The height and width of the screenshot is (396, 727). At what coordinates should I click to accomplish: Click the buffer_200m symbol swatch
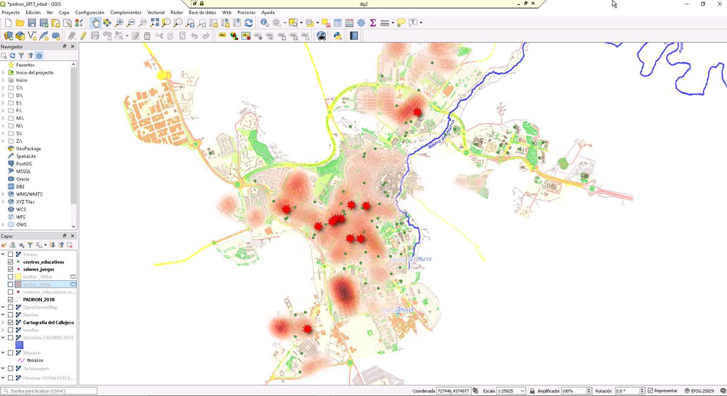[x=18, y=284]
